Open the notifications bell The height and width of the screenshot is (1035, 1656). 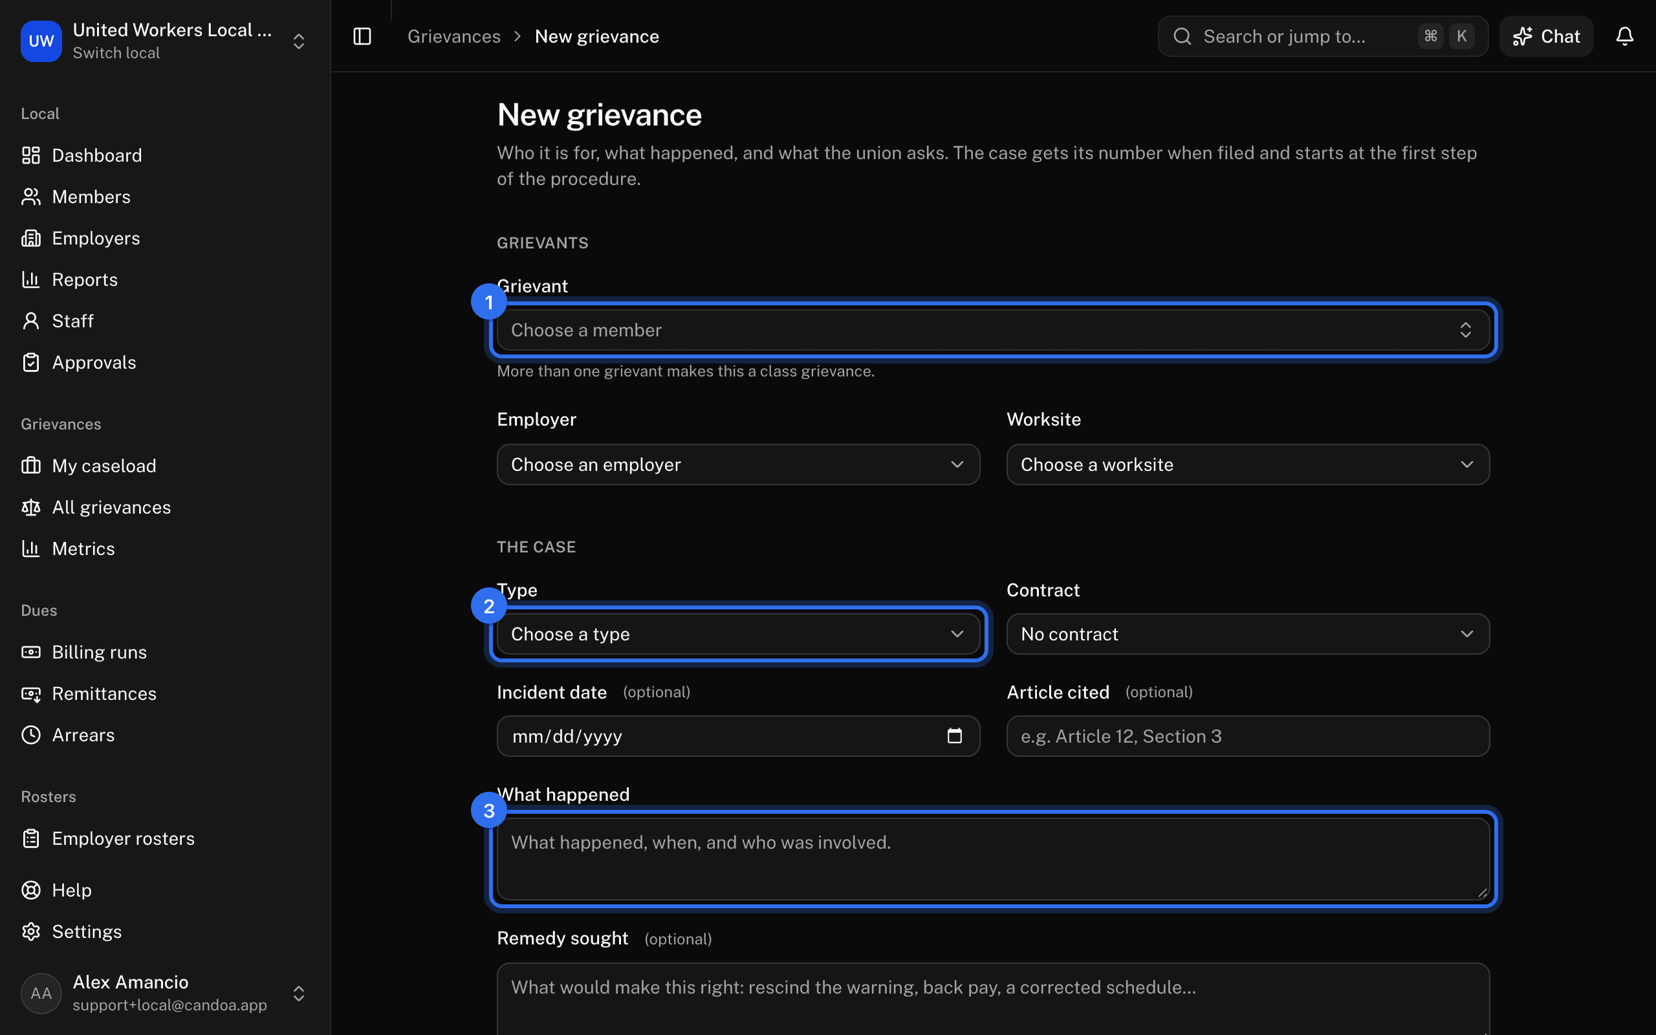[1624, 36]
